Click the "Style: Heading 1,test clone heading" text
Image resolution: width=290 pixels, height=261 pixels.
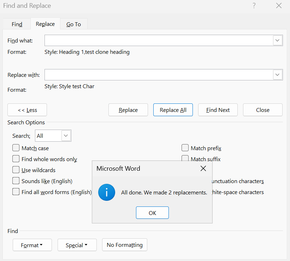pyautogui.click(x=87, y=52)
